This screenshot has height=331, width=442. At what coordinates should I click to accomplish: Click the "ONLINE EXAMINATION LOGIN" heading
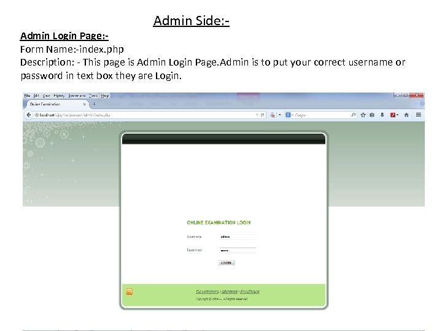219,223
